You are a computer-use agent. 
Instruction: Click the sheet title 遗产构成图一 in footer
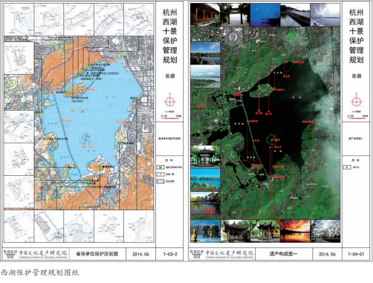tap(283, 254)
